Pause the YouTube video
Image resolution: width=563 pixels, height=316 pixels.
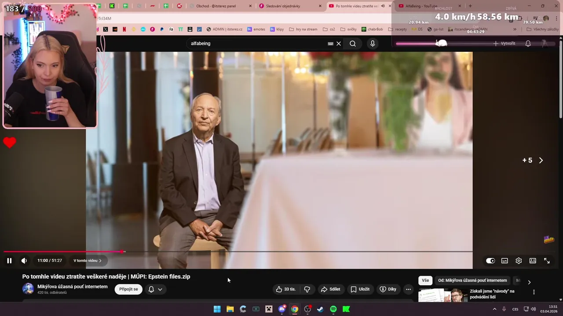point(9,261)
